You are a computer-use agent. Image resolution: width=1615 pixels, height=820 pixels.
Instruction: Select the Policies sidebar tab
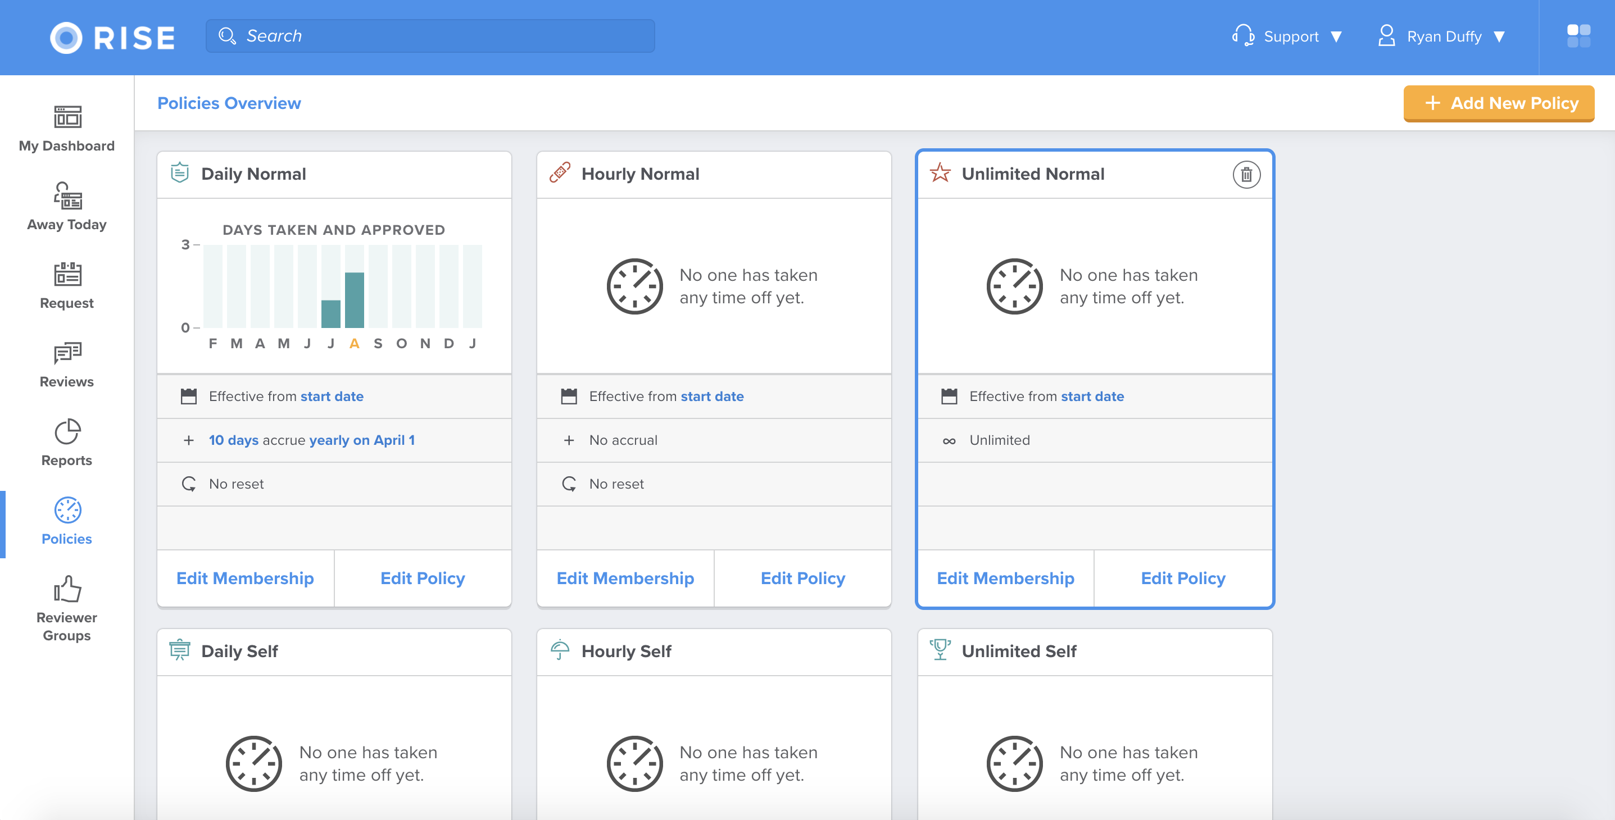click(x=66, y=522)
